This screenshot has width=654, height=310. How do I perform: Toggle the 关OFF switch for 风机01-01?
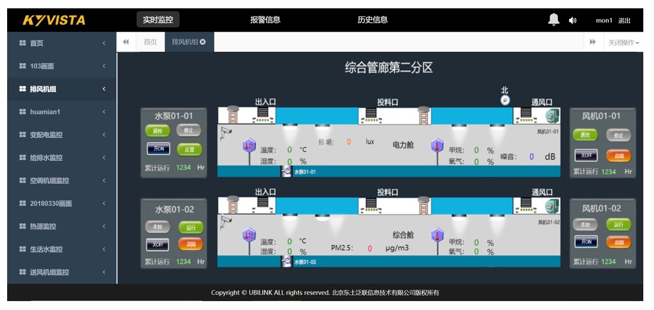586,155
